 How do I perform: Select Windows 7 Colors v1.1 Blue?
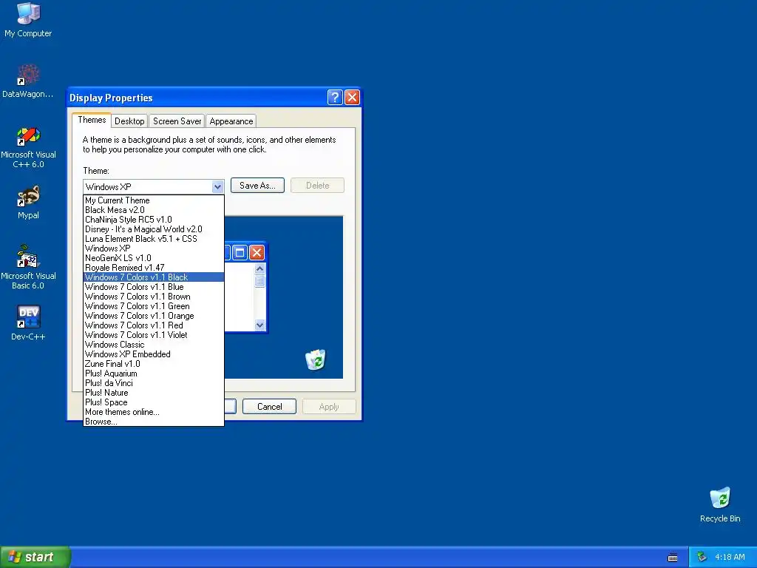click(x=154, y=287)
